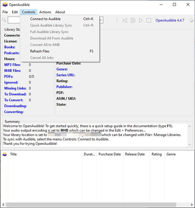This screenshot has width=195, height=208.
Task: Click the 'License:' stats label
Action: pyautogui.click(x=11, y=41)
